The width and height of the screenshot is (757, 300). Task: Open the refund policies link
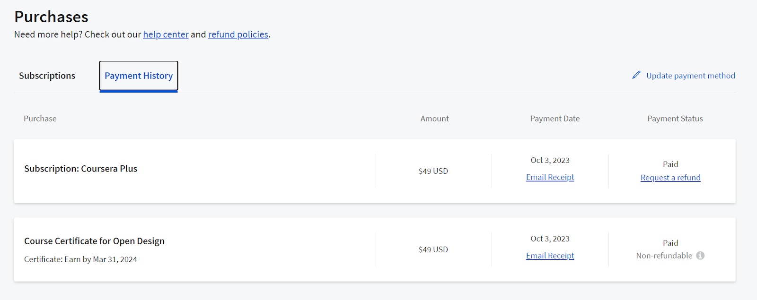[x=238, y=34]
